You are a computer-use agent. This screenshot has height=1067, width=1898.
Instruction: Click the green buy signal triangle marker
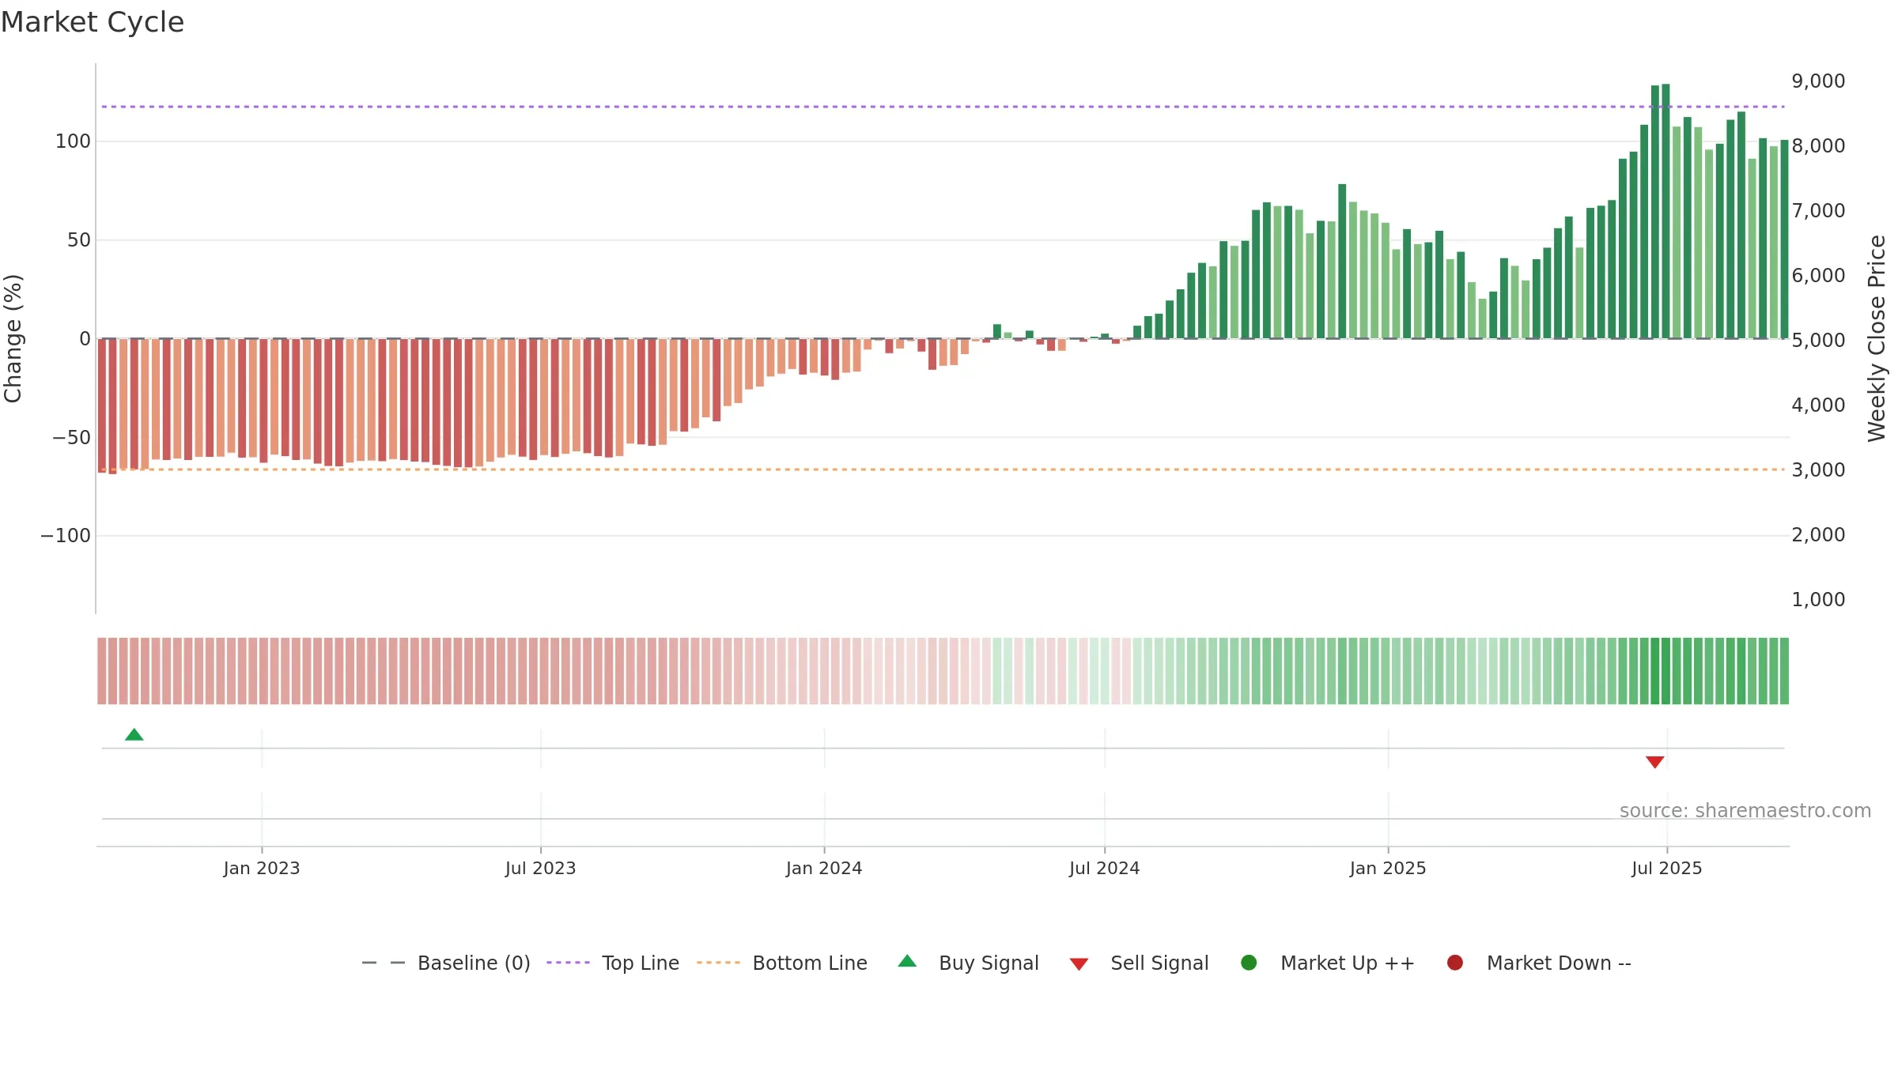[134, 735]
